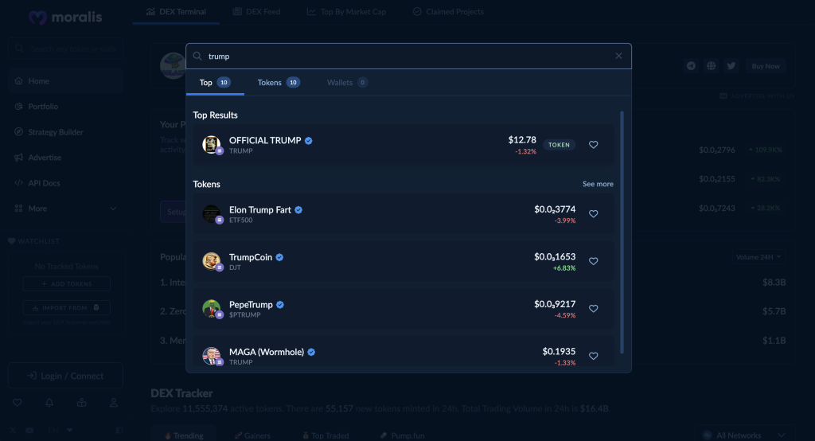Screen dimensions: 815x441
Task: Click the Elon Trump Fart verified badge
Action: 298,210
